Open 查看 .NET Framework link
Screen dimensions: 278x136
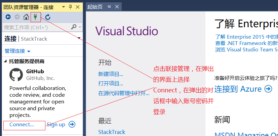tap(246, 43)
